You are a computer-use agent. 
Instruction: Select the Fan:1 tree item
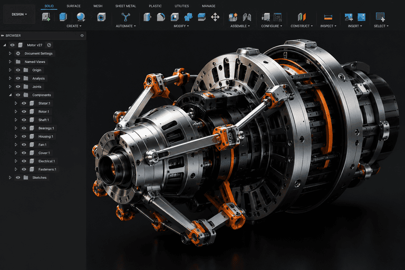(x=42, y=144)
